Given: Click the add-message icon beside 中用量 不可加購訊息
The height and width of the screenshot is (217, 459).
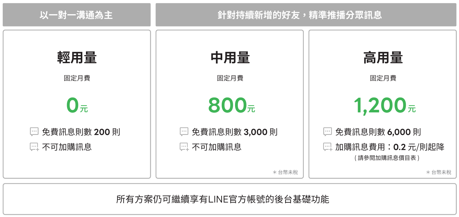Looking at the screenshot, I should 184,147.
